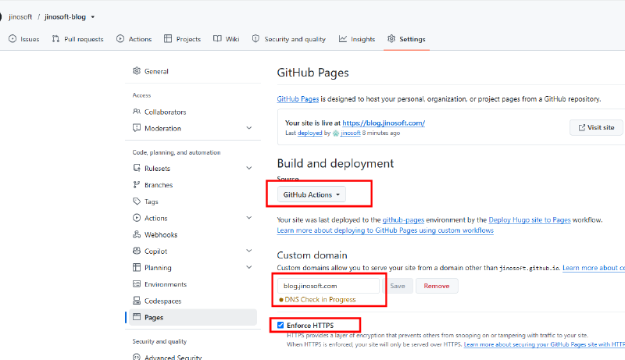This screenshot has width=625, height=360.
Task: Click the General gear icon in sidebar
Action: [137, 71]
